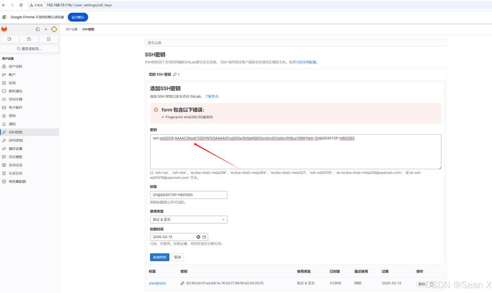This screenshot has width=492, height=293.
Task: Click the expiry 2026-02-13 in key table
Action: point(391,283)
